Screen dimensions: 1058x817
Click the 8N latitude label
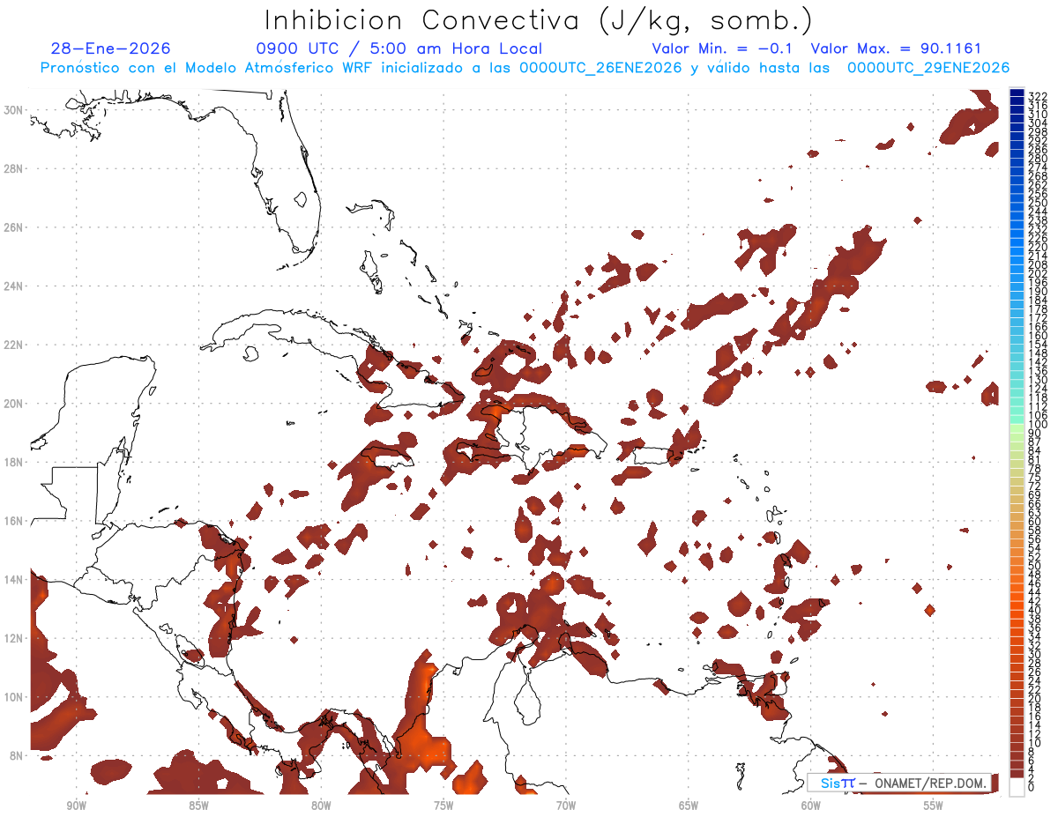(15, 755)
